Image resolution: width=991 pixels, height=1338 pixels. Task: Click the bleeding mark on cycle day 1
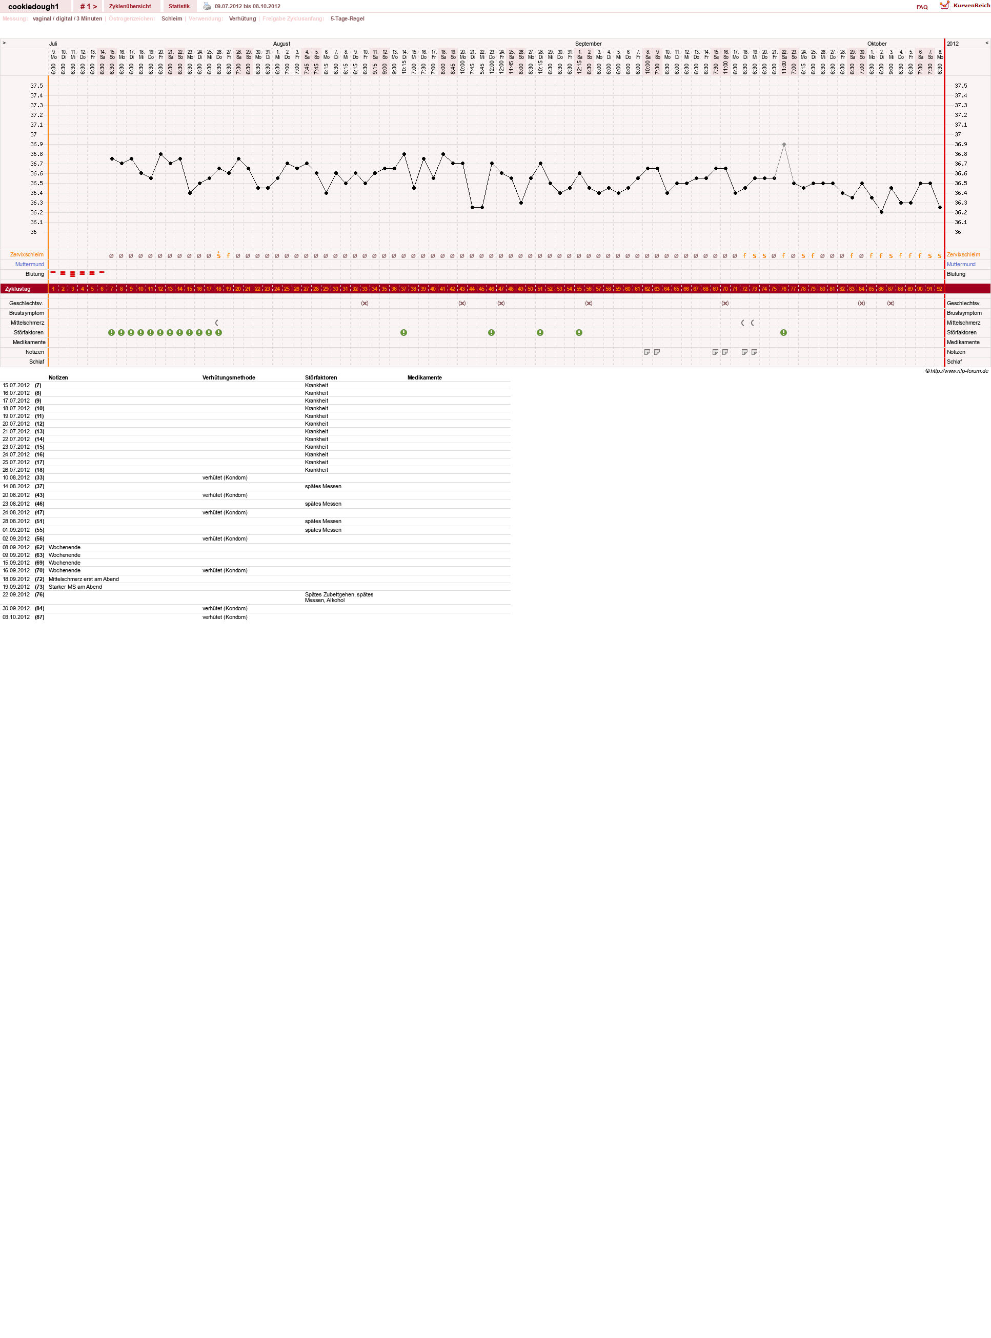pyautogui.click(x=53, y=272)
